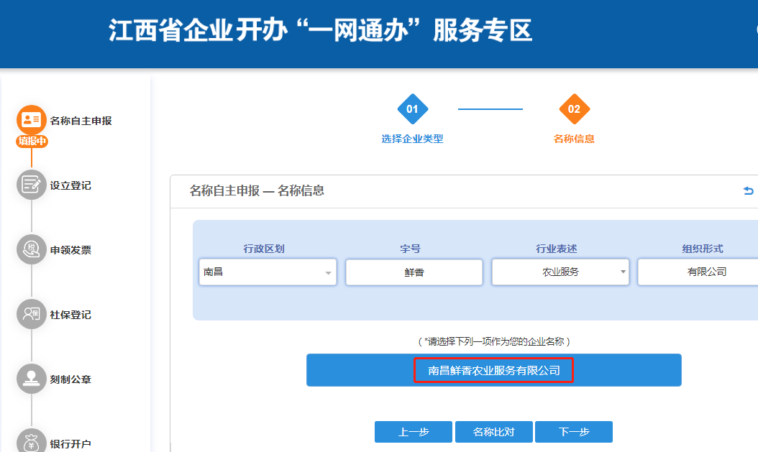Viewport: 758px width, 452px height.
Task: Click the 名称比对 button
Action: coord(493,432)
